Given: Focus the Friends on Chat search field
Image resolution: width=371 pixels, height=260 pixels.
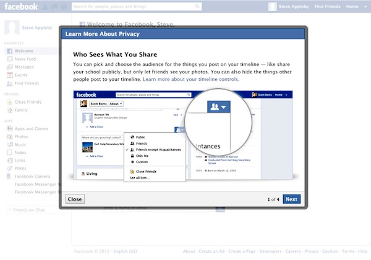Looking at the screenshot, I should tap(36, 210).
